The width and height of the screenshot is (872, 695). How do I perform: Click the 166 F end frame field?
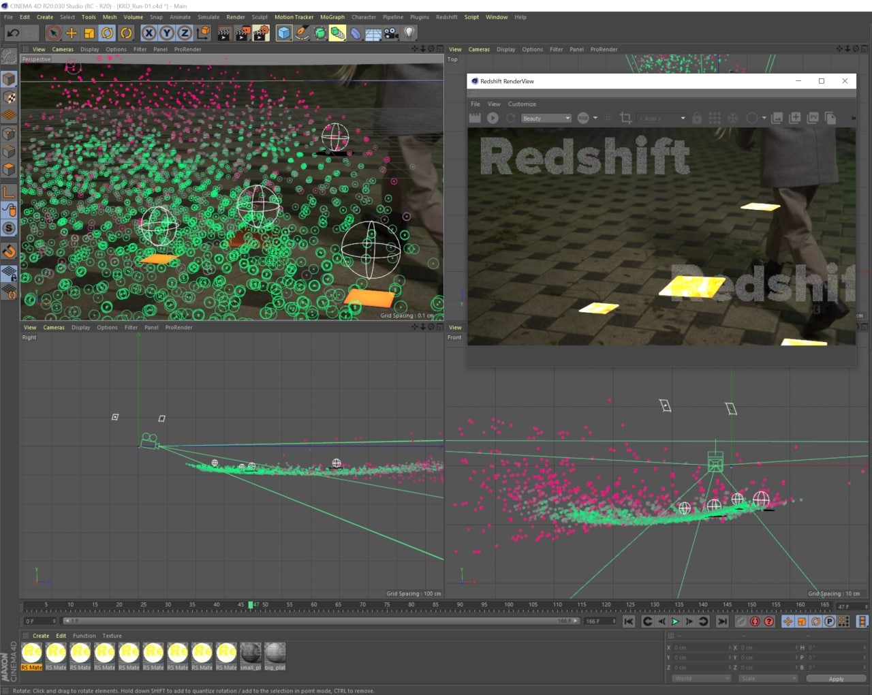pyautogui.click(x=600, y=621)
